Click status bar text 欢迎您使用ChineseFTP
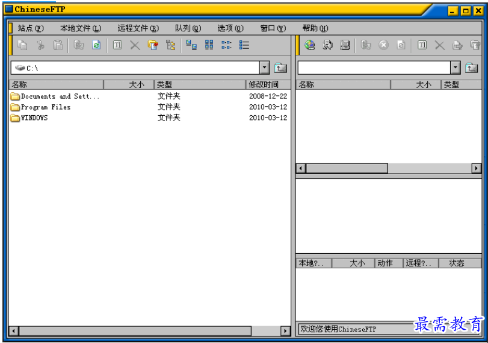 coord(338,329)
